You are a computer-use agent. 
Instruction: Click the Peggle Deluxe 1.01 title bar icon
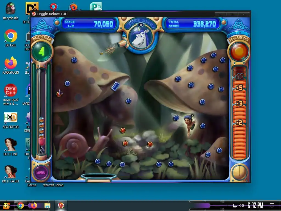coord(34,14)
